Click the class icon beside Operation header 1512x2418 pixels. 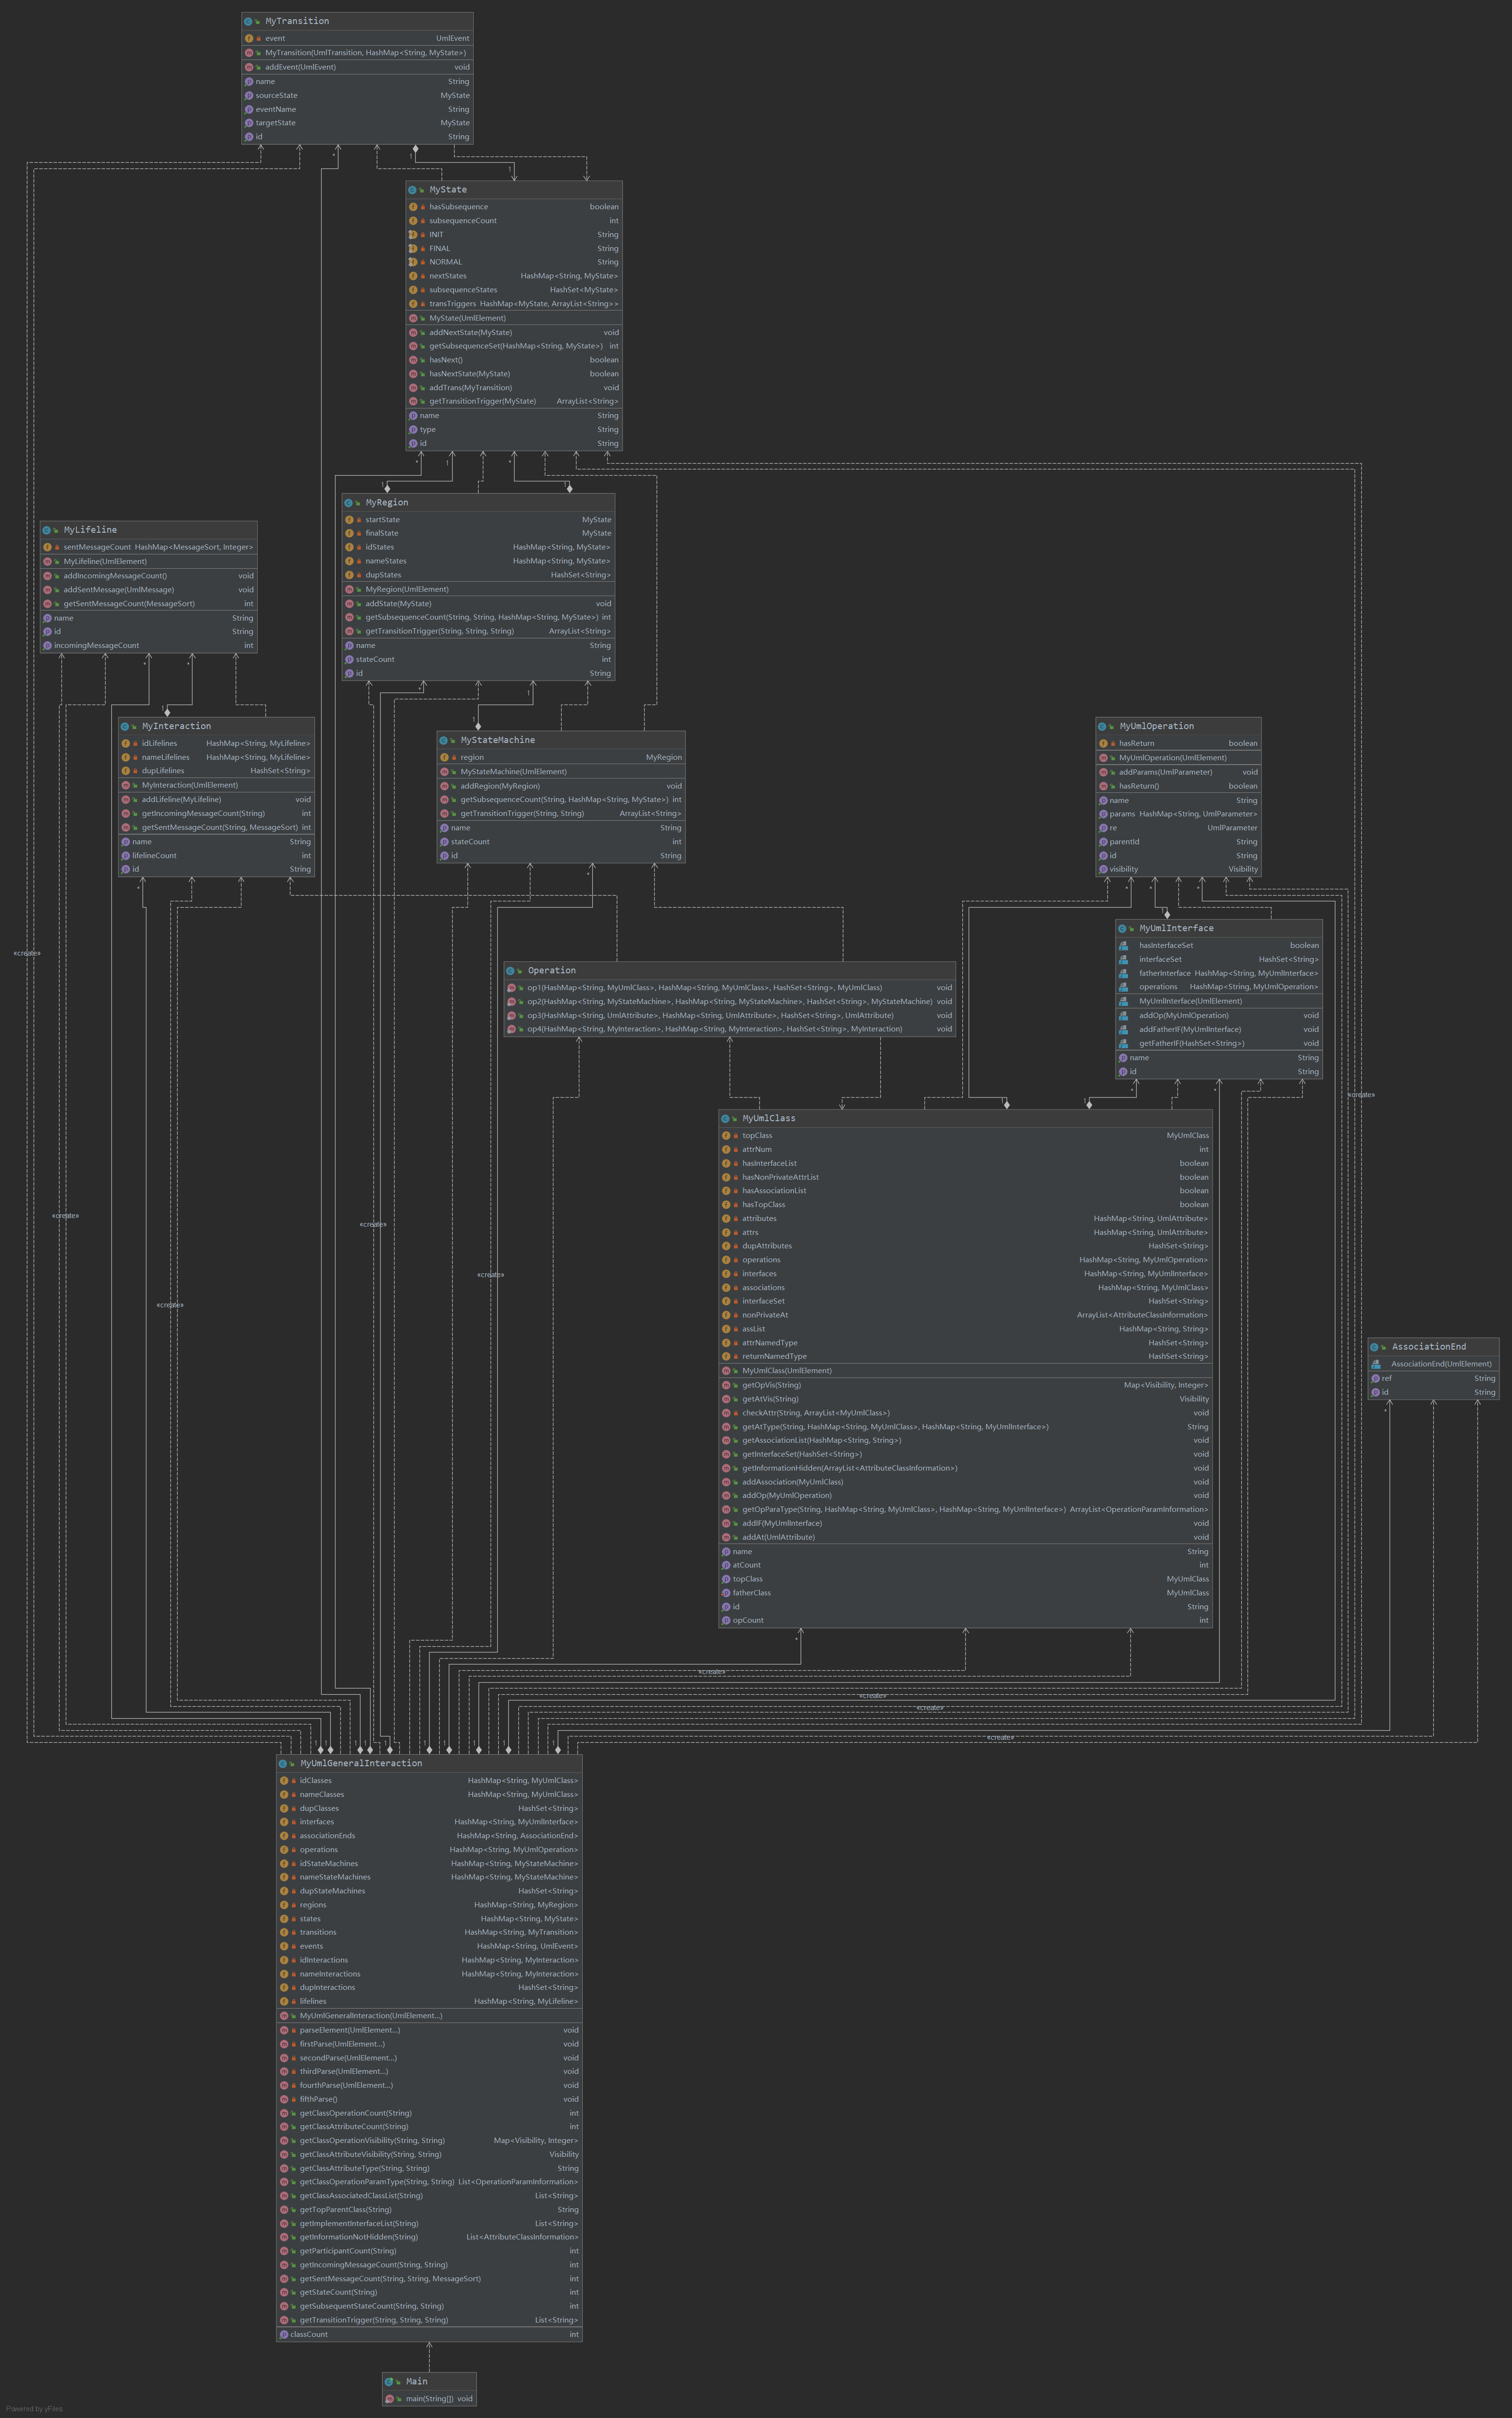pos(510,970)
